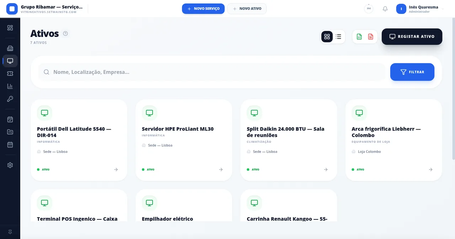Open the Split Daikin 24.000 BTU card title
The width and height of the screenshot is (455, 239).
click(285, 132)
